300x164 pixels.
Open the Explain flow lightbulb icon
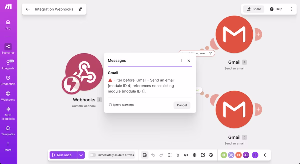click(178, 155)
